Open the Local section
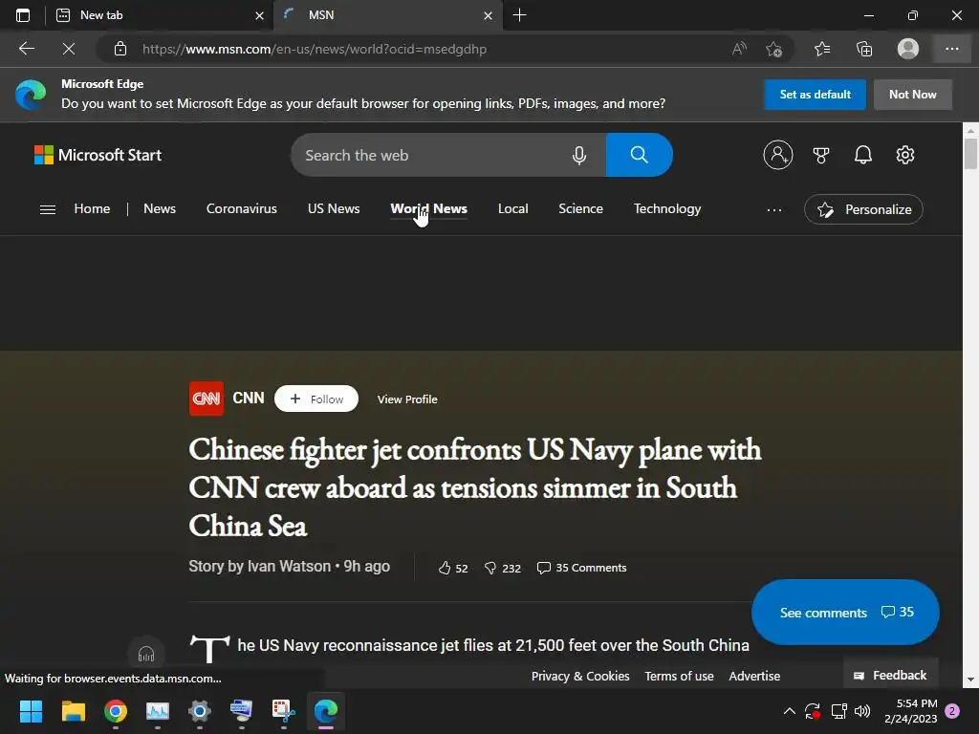979x734 pixels. pos(512,208)
